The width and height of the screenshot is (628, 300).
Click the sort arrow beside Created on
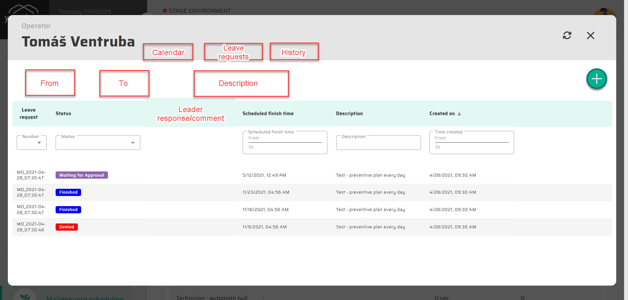pyautogui.click(x=459, y=114)
